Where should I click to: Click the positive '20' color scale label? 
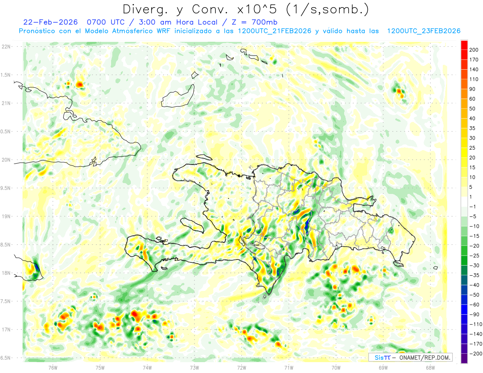click(x=473, y=157)
